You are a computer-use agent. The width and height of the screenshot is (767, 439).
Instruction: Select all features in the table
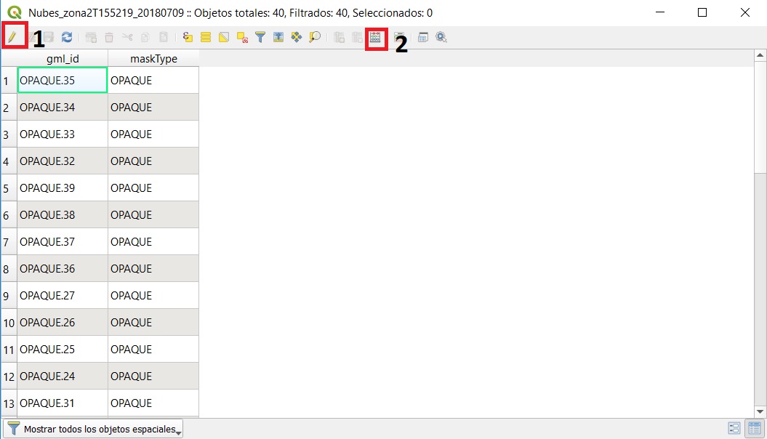click(x=206, y=37)
